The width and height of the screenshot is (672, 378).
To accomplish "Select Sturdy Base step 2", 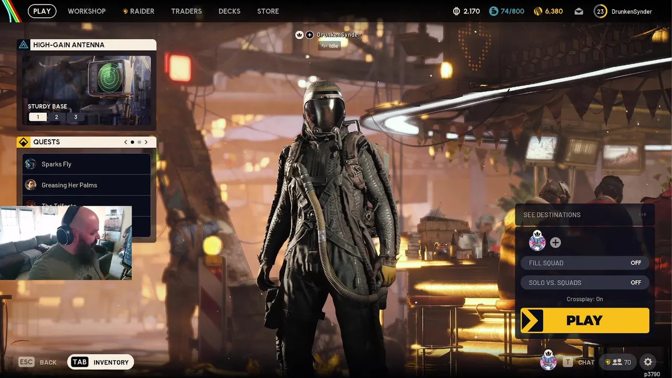I will click(57, 117).
